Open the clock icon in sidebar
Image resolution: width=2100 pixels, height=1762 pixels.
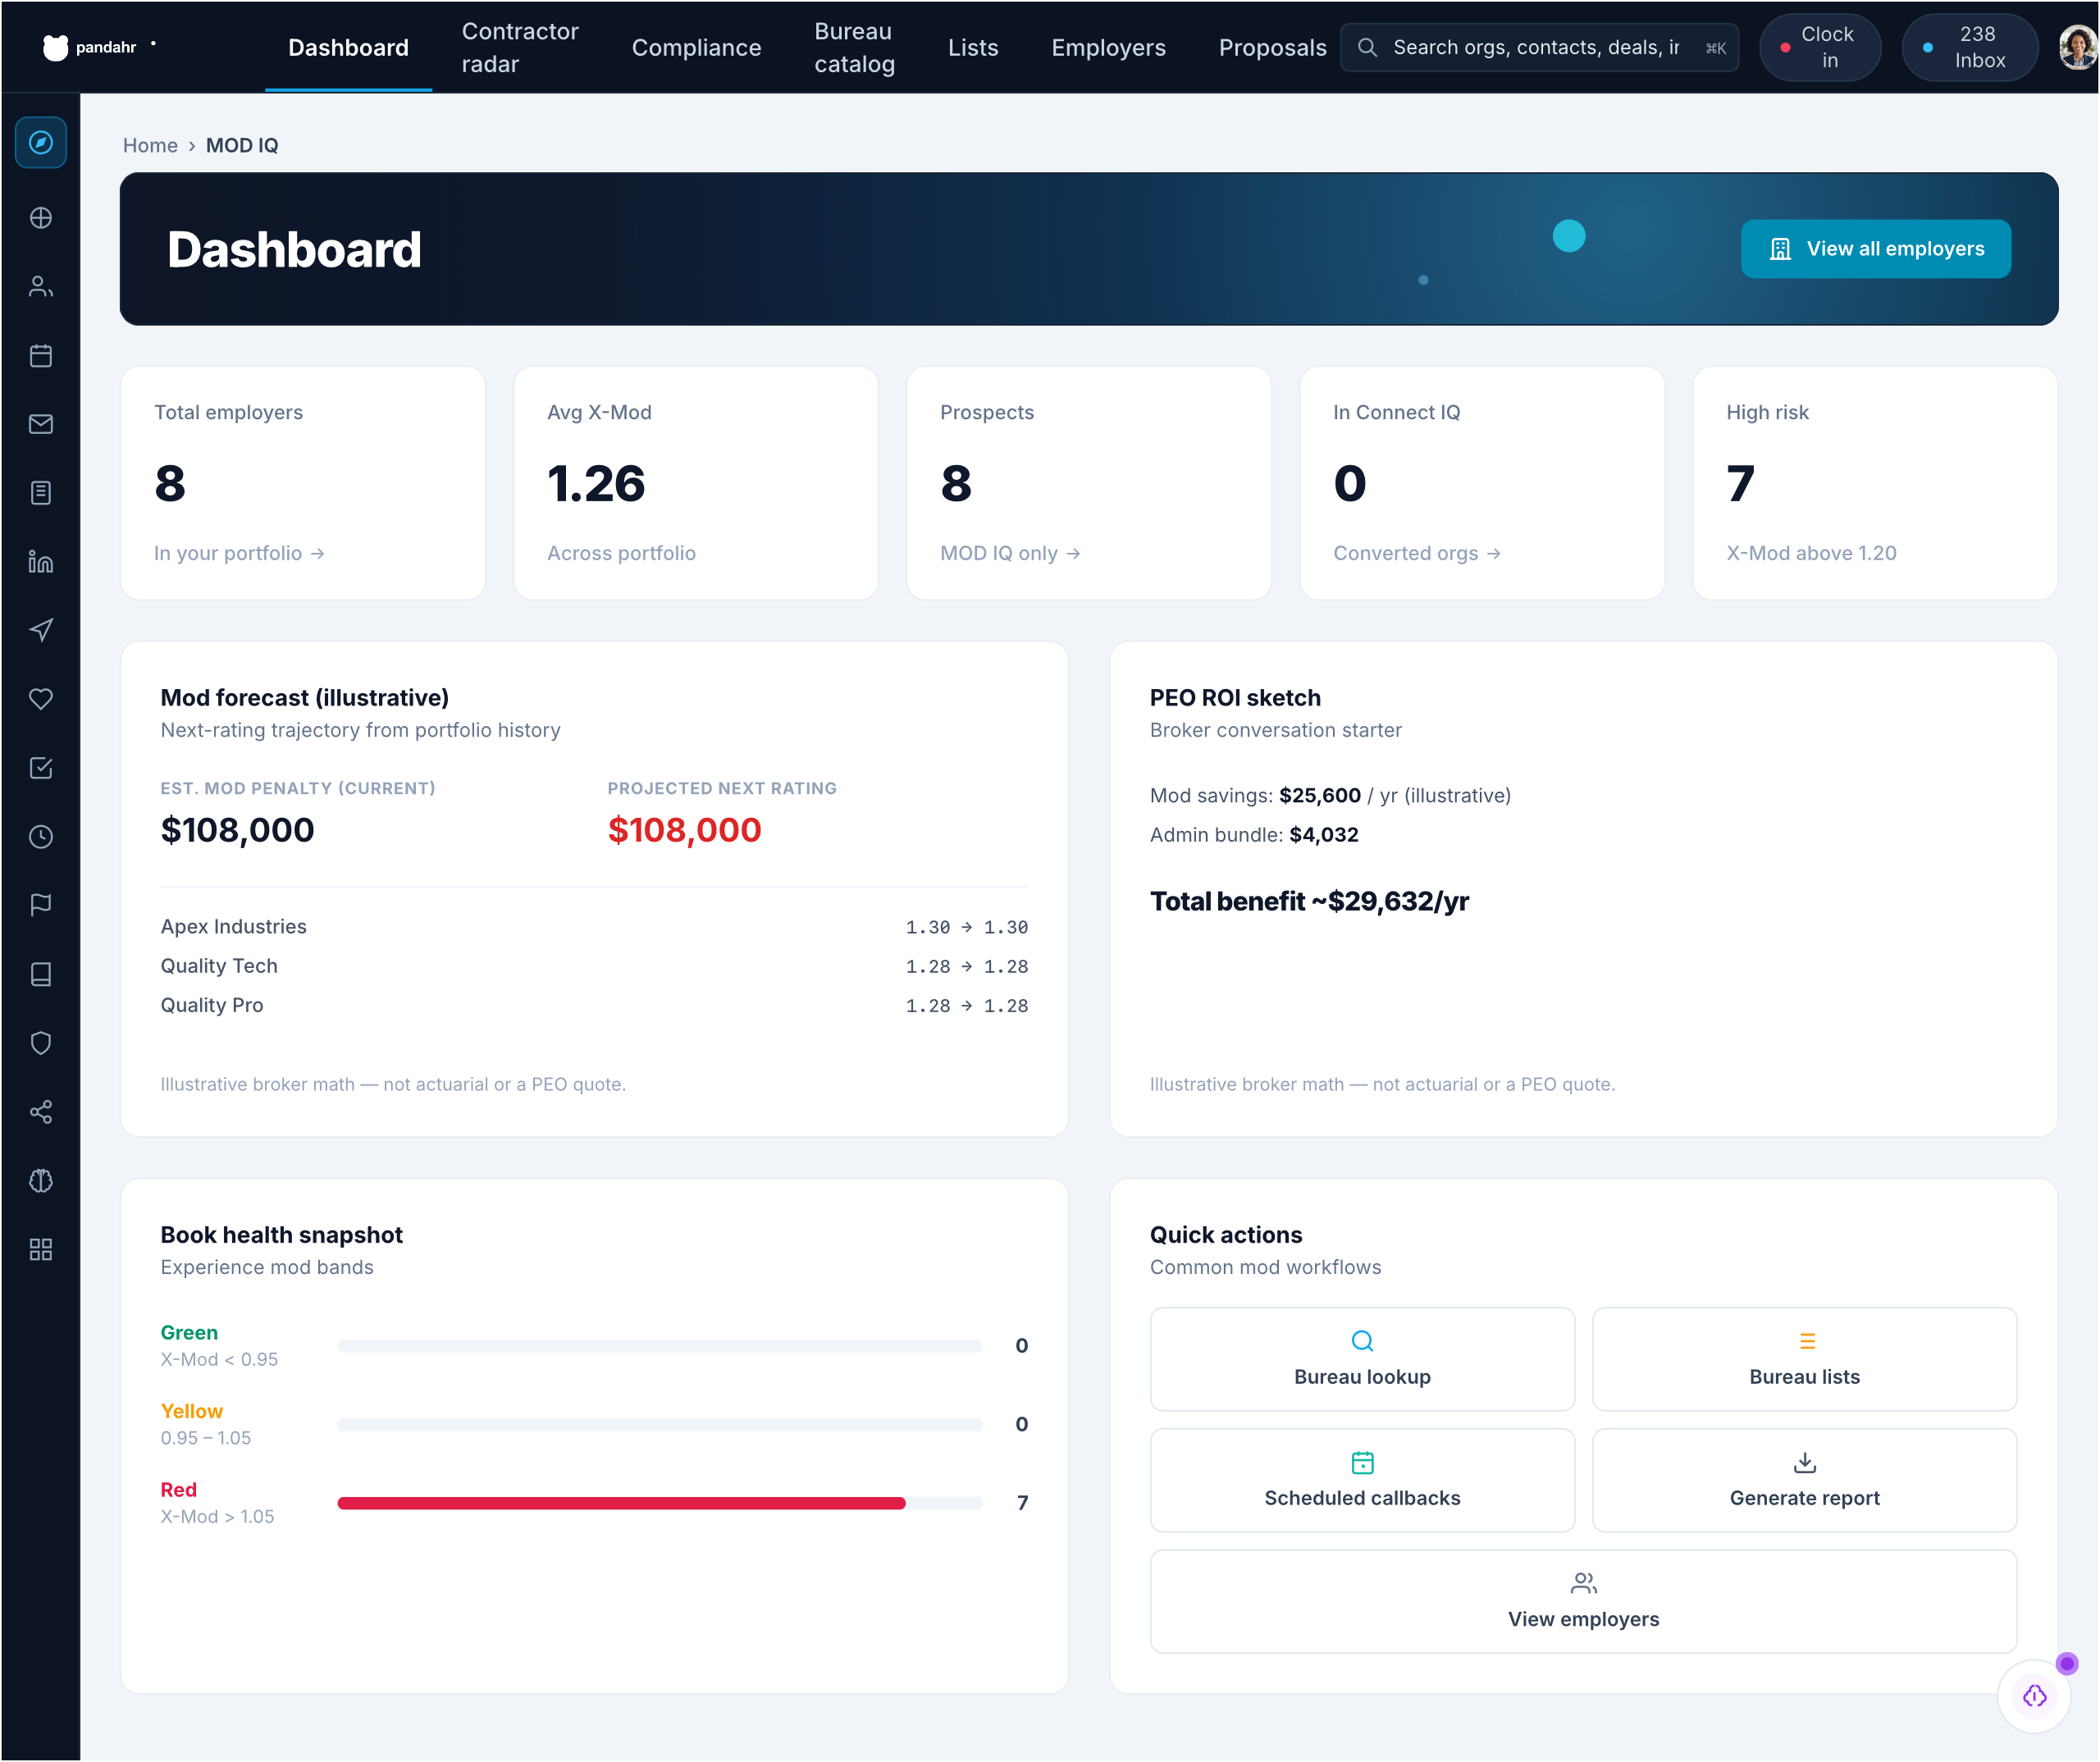tap(41, 837)
